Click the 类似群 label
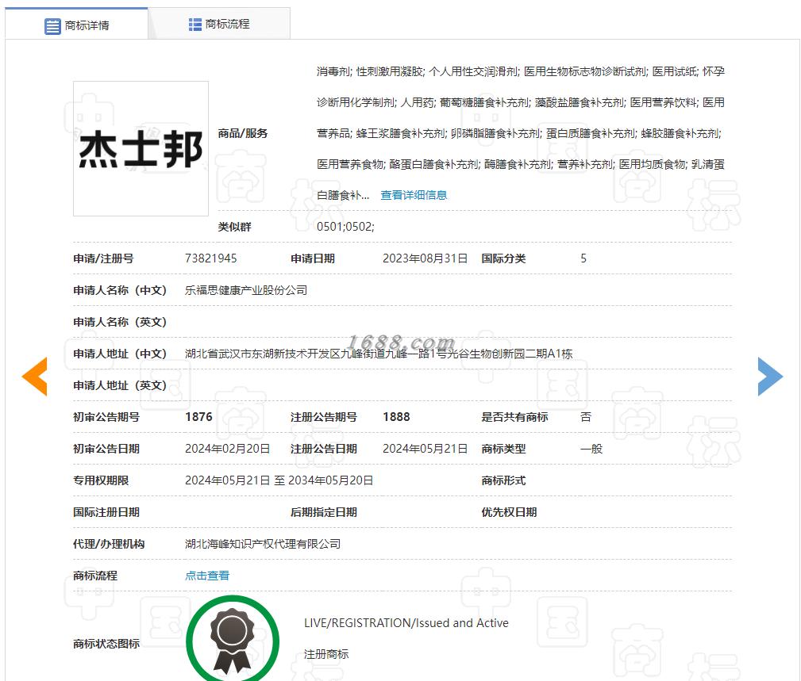This screenshot has width=801, height=681. (x=234, y=227)
